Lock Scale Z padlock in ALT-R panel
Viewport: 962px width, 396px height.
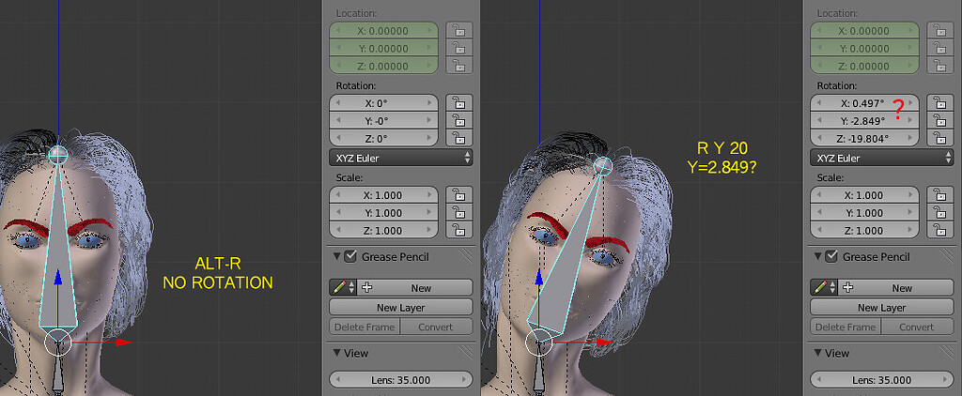click(458, 231)
